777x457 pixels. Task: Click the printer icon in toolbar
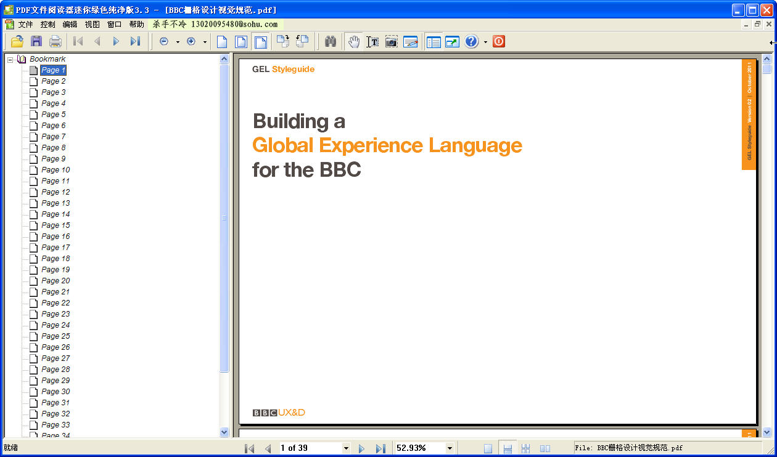[x=55, y=41]
